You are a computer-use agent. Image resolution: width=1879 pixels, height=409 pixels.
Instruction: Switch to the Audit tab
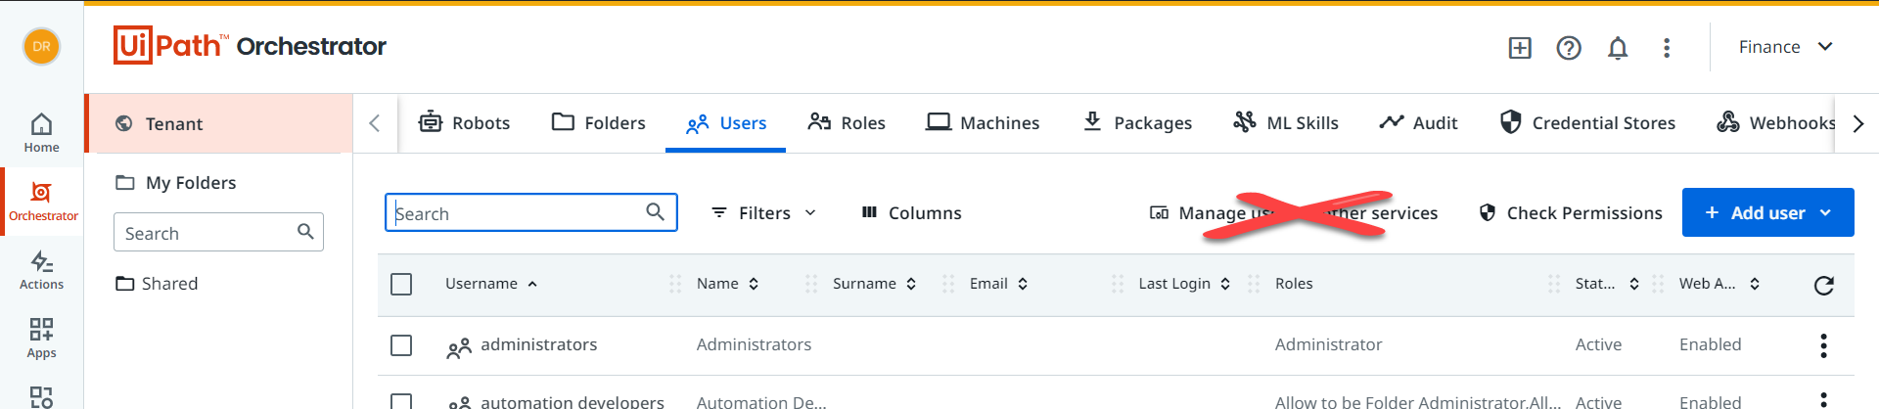1418,123
